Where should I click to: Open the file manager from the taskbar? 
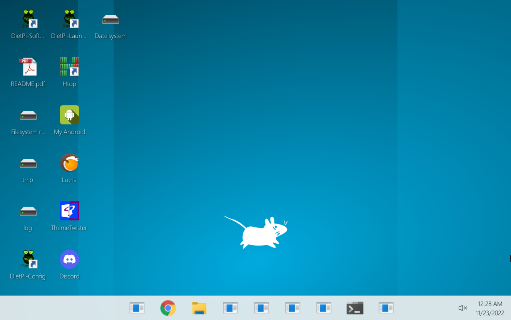[199, 308]
